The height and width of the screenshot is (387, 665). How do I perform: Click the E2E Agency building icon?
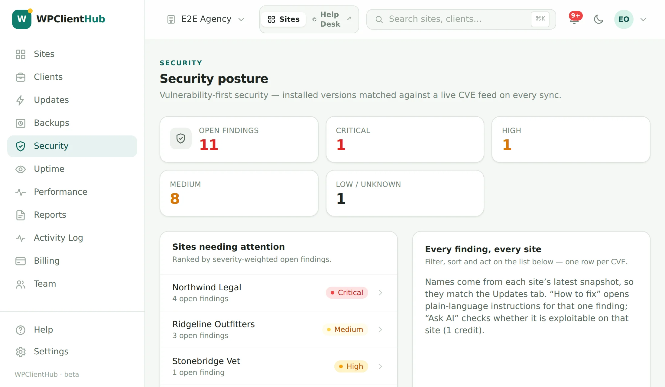click(171, 19)
